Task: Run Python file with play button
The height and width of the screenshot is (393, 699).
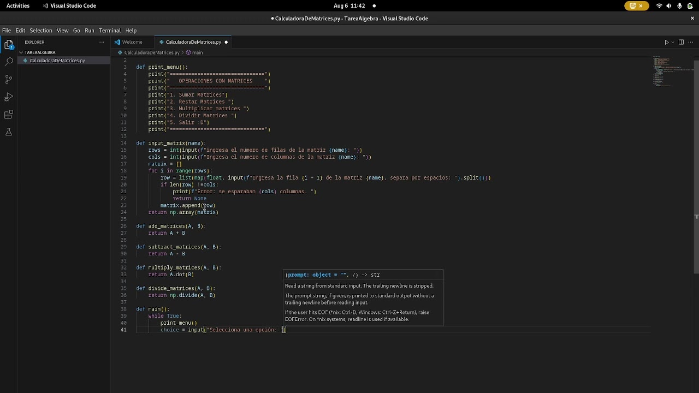Action: click(x=666, y=42)
